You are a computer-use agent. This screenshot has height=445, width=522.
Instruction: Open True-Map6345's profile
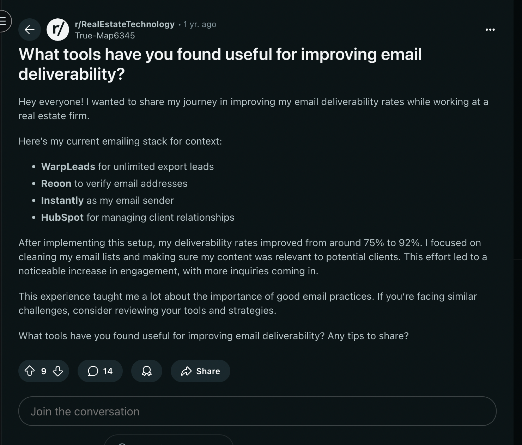coord(105,35)
